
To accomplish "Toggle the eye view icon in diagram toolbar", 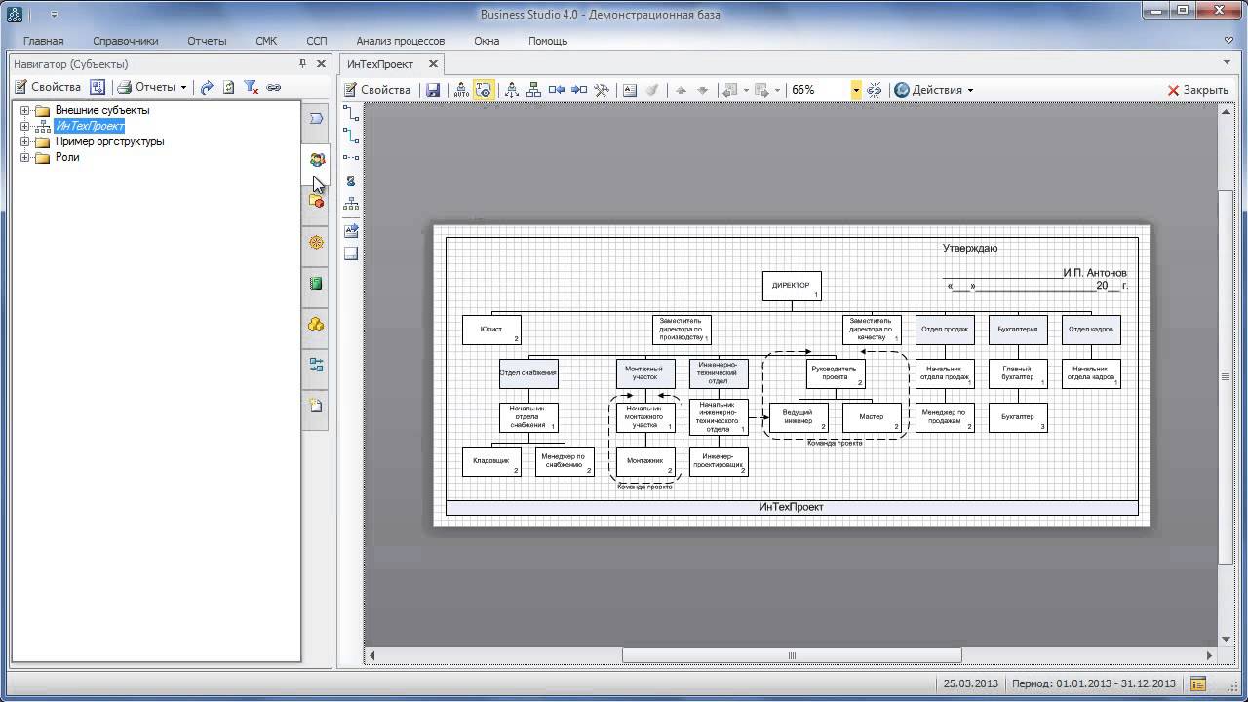I will pos(484,90).
